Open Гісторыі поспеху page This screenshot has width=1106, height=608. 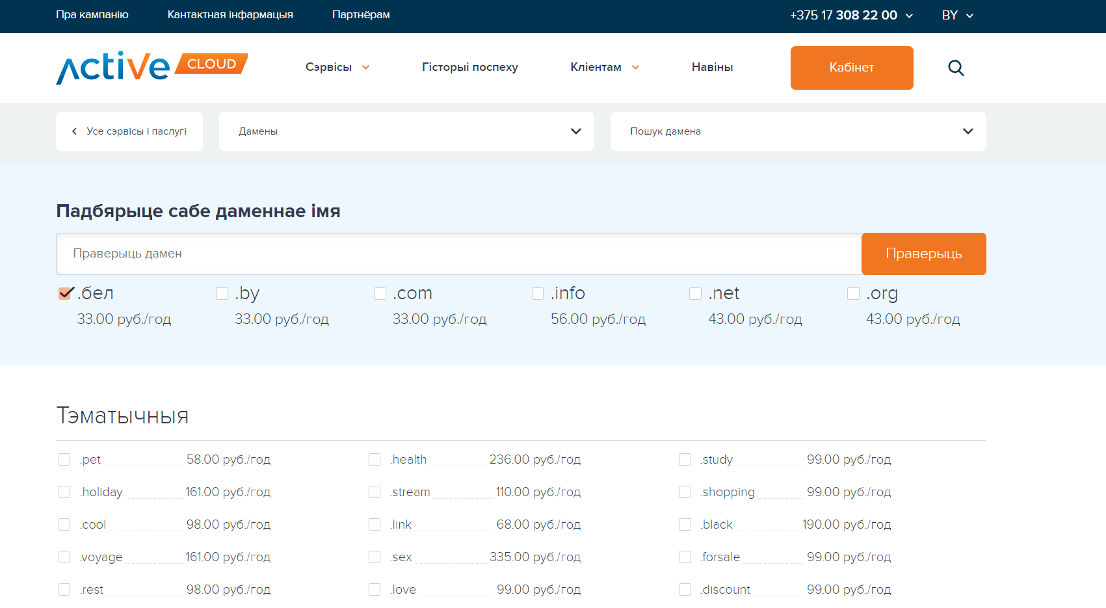[470, 67]
